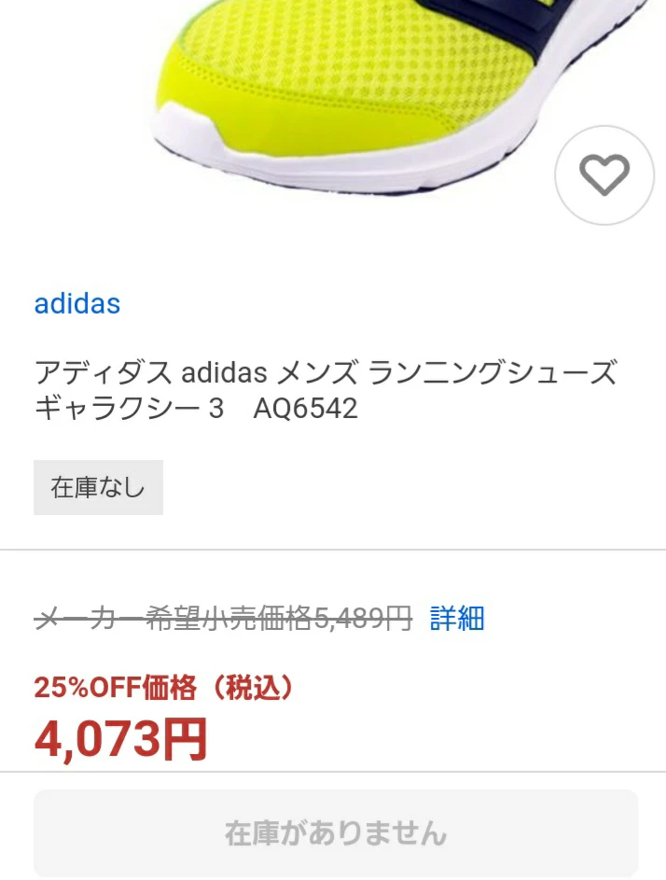The width and height of the screenshot is (666, 880).
Task: Click the disabled 在庫がありません button
Action: [336, 832]
